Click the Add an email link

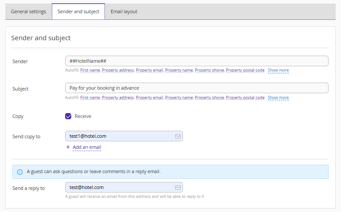(x=87, y=147)
